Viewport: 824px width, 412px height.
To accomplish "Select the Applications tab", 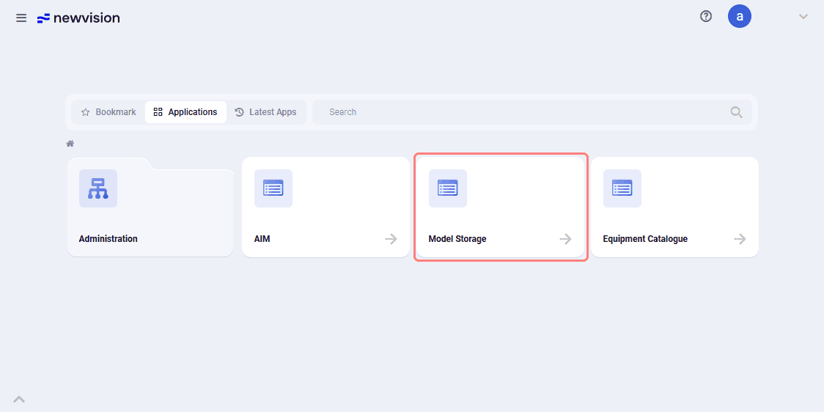I will 185,112.
